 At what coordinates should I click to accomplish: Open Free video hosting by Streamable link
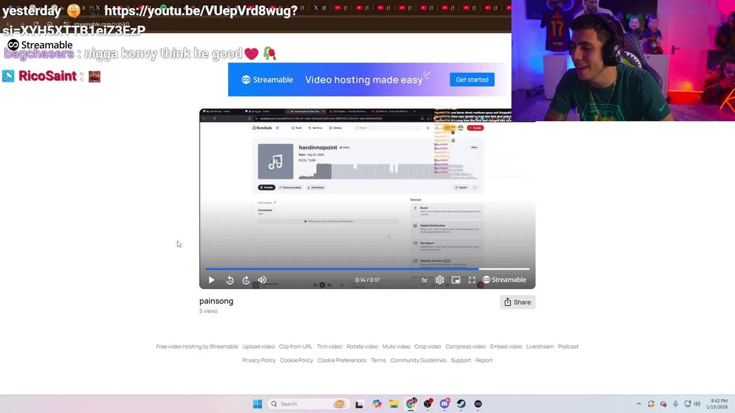(197, 346)
